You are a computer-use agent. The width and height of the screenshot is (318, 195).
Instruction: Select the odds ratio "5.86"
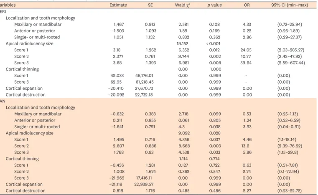[x=247, y=152]
